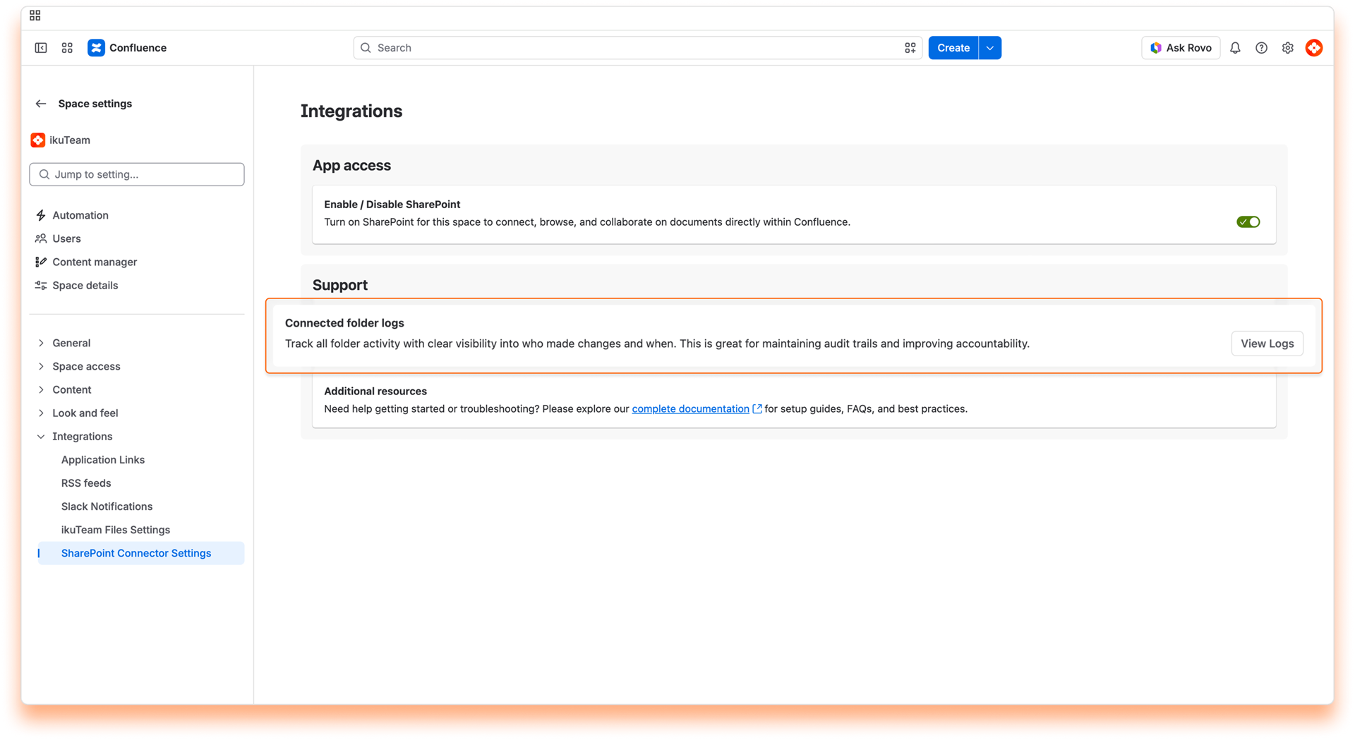Open the Create dropdown arrow

[x=990, y=48]
